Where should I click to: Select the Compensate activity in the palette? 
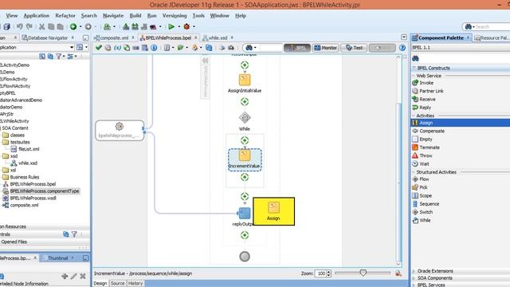click(x=429, y=131)
